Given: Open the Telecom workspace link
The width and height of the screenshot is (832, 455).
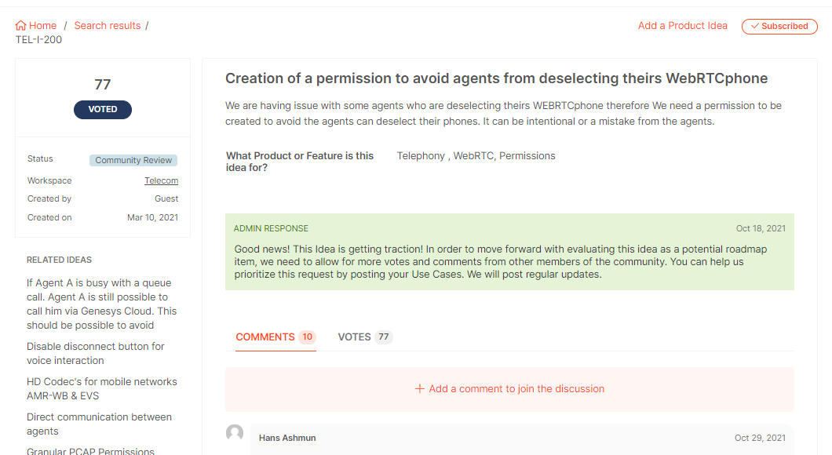Looking at the screenshot, I should point(161,181).
